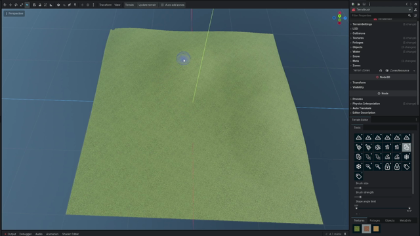Open the Transform menu in viewport toolbar

[x=105, y=5]
